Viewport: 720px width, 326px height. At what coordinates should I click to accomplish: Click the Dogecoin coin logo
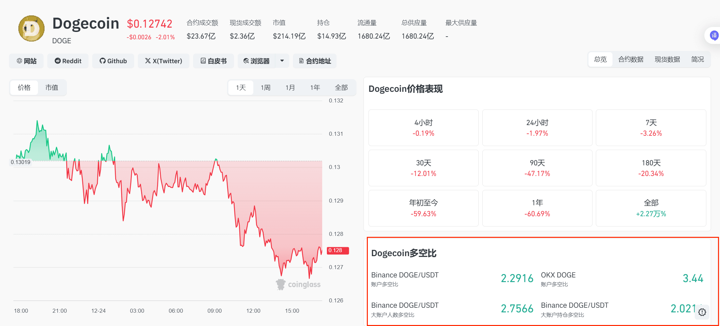(x=31, y=29)
